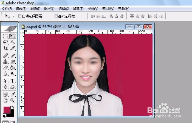192x123 pixels.
Task: Swap foreground and background colors
Action: (13, 107)
